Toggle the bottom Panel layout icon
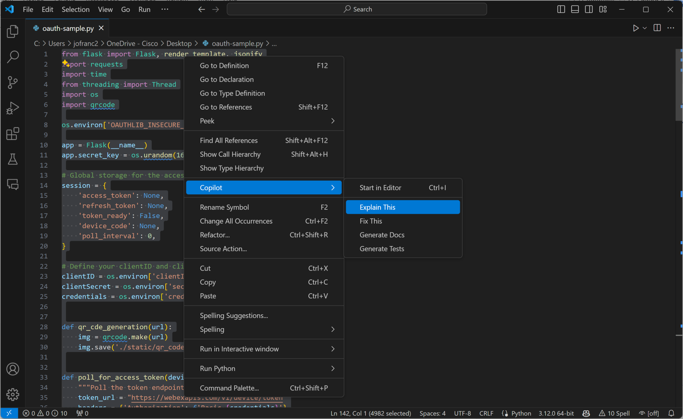683x419 pixels. point(575,9)
